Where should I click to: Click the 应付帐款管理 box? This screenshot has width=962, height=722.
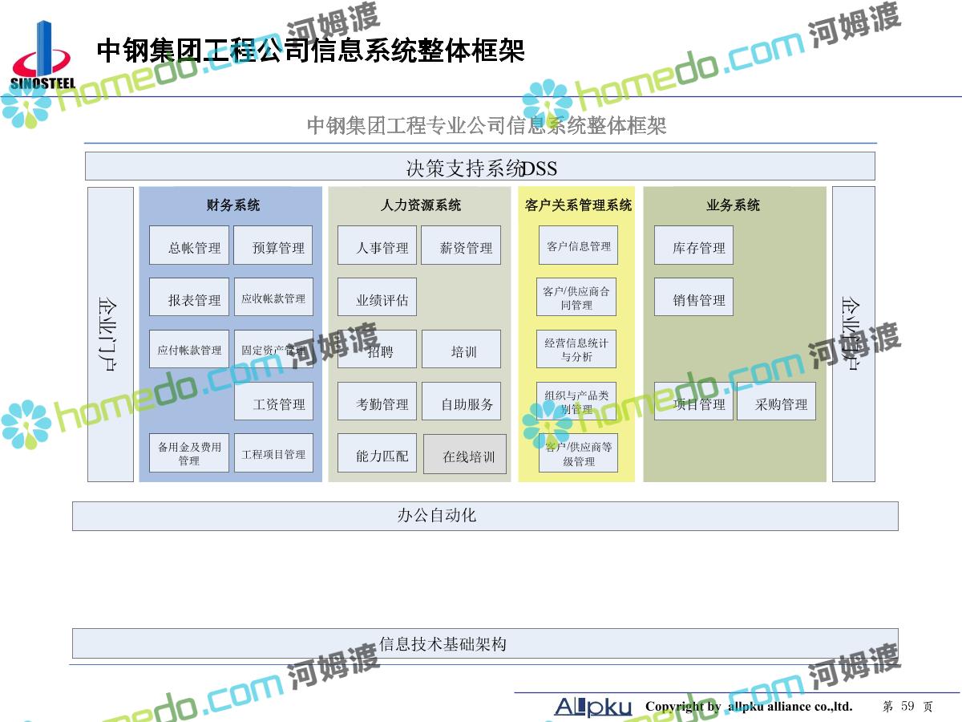click(189, 350)
